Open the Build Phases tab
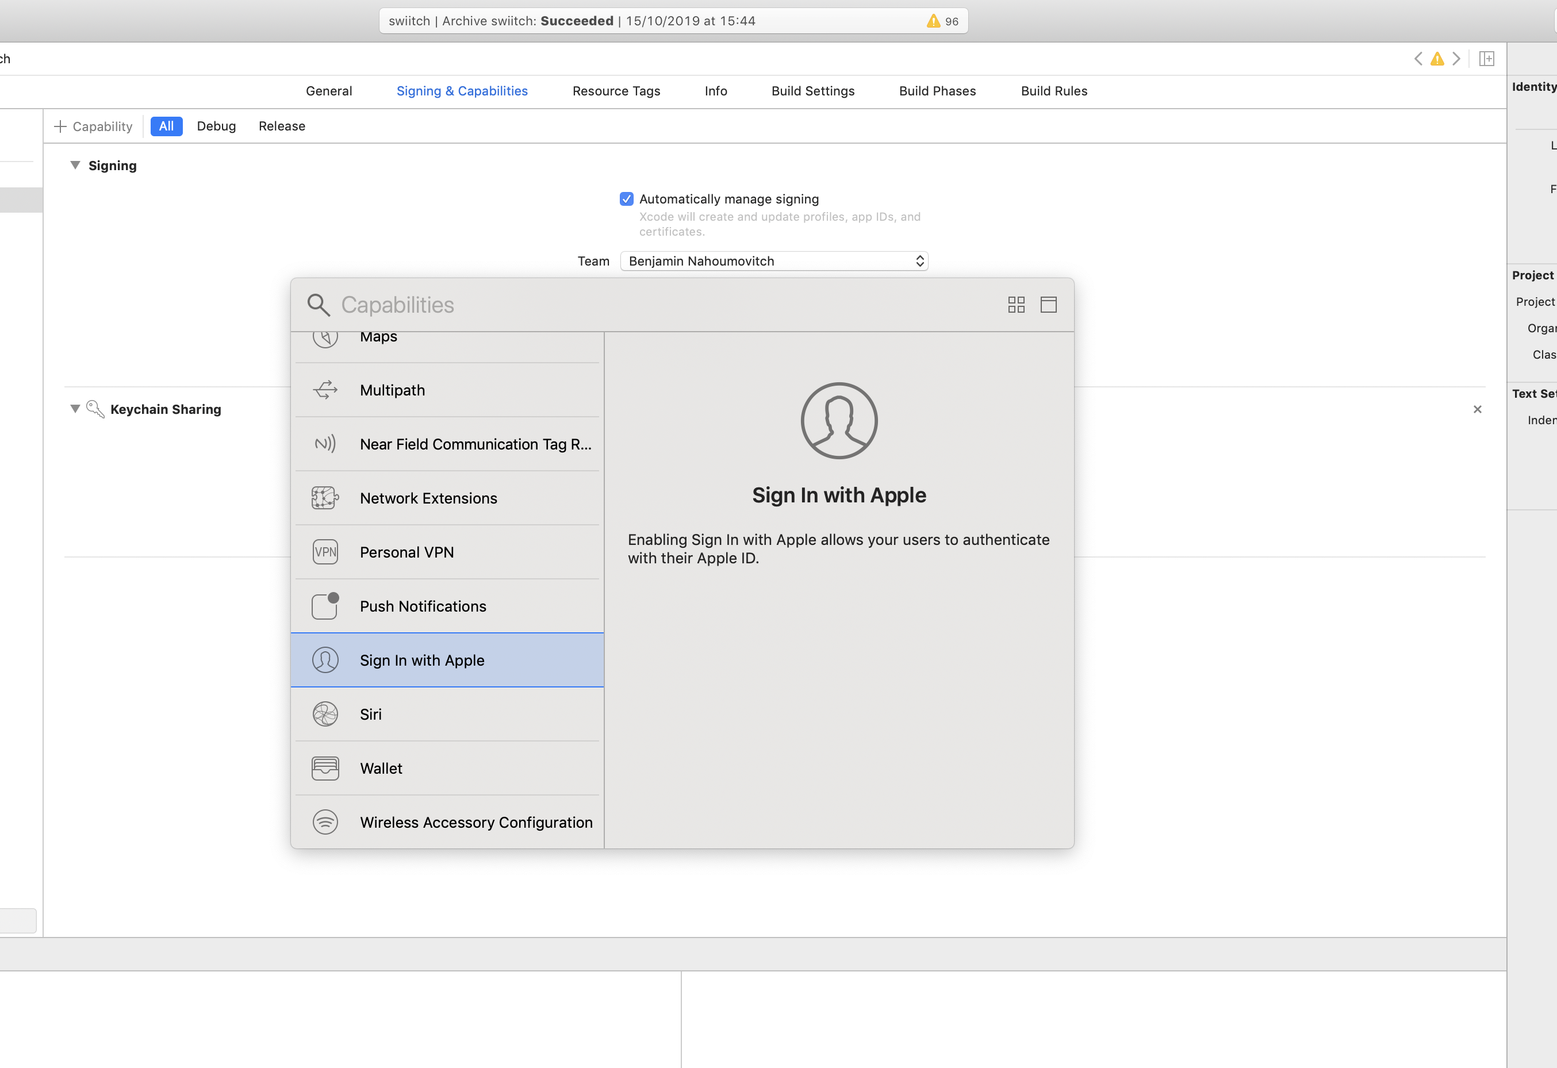1557x1068 pixels. click(937, 91)
